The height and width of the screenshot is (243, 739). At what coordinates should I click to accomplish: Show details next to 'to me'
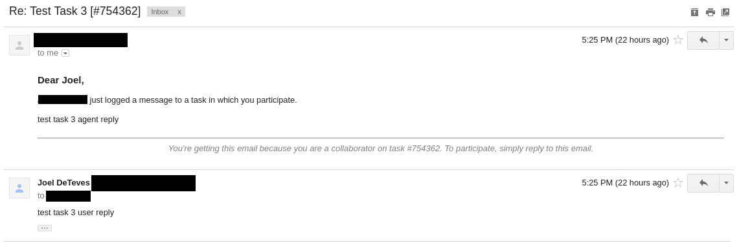pos(65,53)
